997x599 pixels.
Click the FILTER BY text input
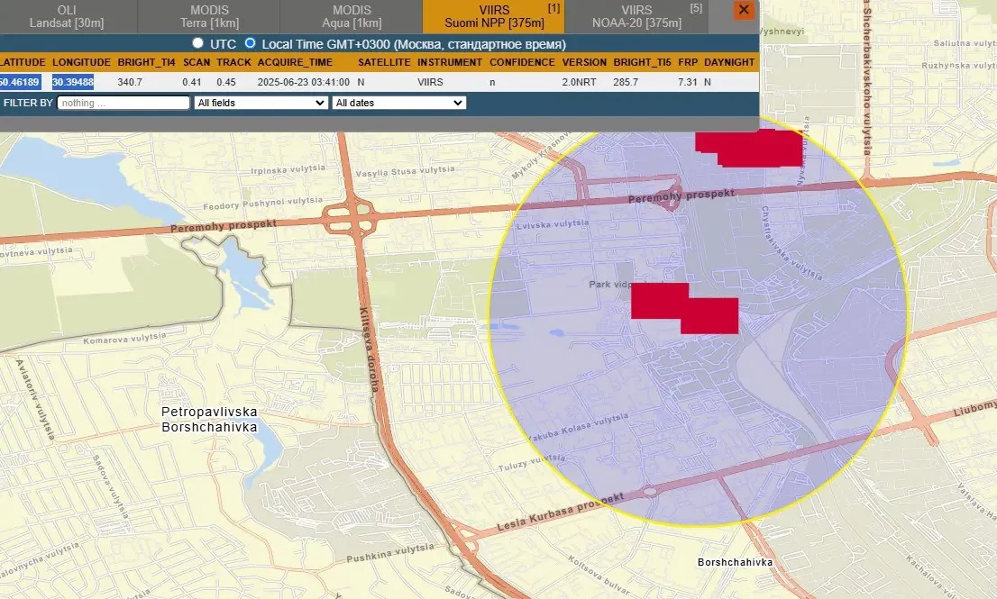tap(123, 103)
